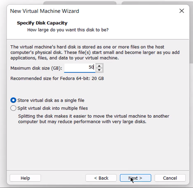Decrease disk size with the down arrow
This screenshot has width=193, height=188.
click(x=99, y=70)
